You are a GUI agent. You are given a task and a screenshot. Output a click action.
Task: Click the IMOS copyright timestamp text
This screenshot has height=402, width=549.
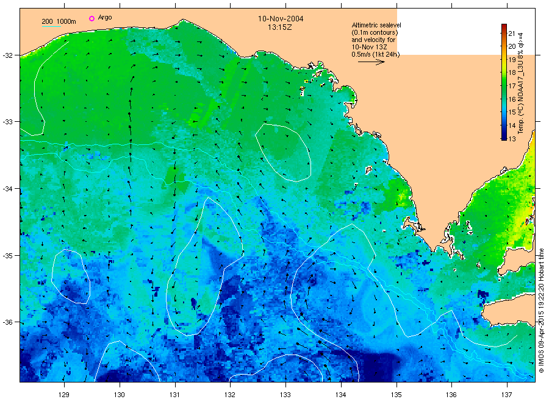click(x=541, y=311)
